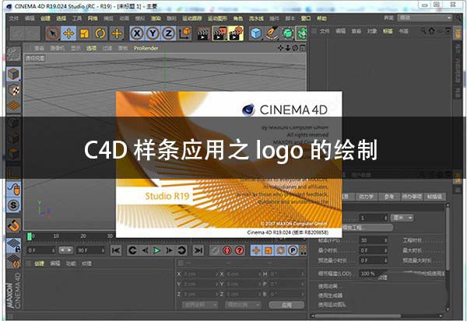Click the 缩放工程 button
Screen dimensions: 467x321
367,228
